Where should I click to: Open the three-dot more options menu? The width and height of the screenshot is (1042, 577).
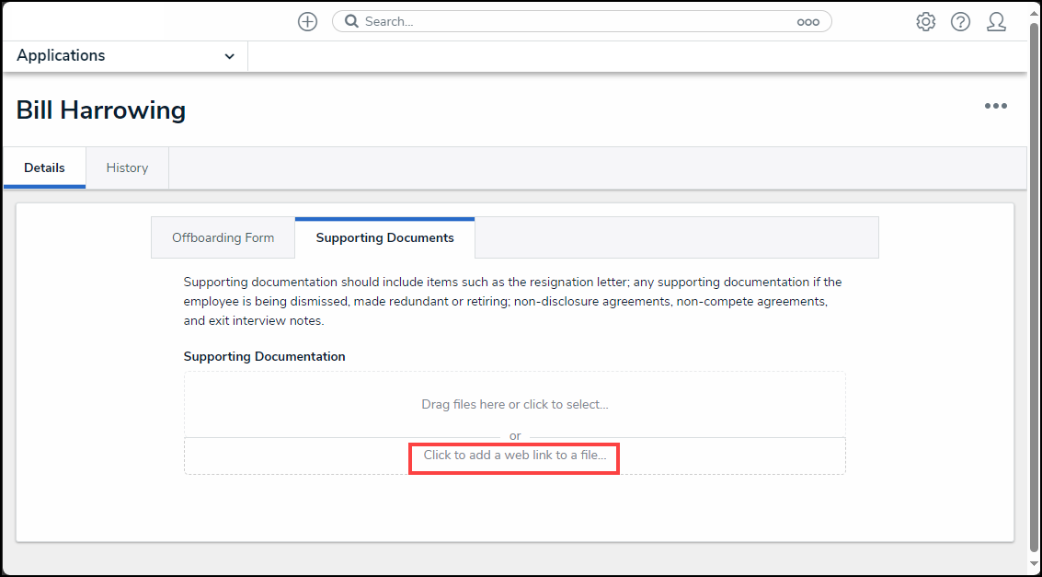(995, 107)
